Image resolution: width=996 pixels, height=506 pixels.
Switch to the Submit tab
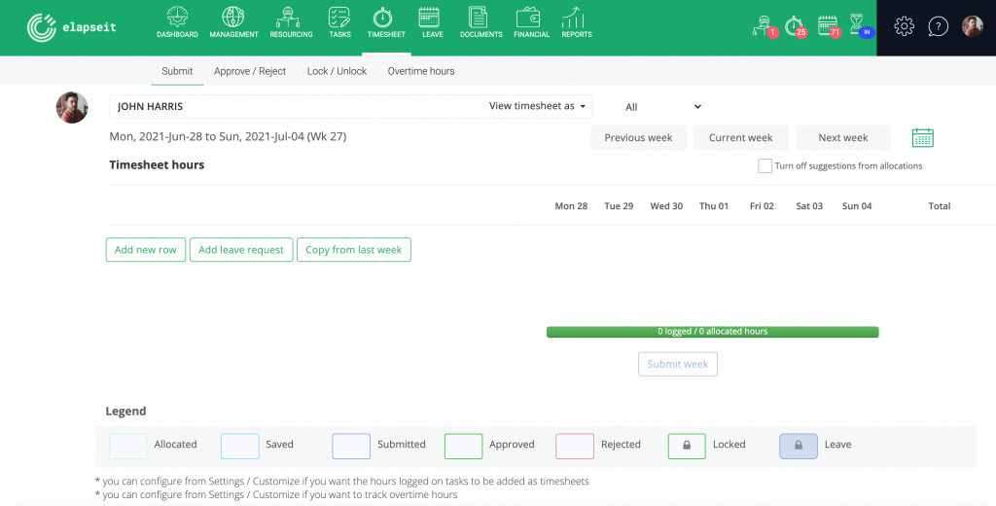pyautogui.click(x=177, y=71)
